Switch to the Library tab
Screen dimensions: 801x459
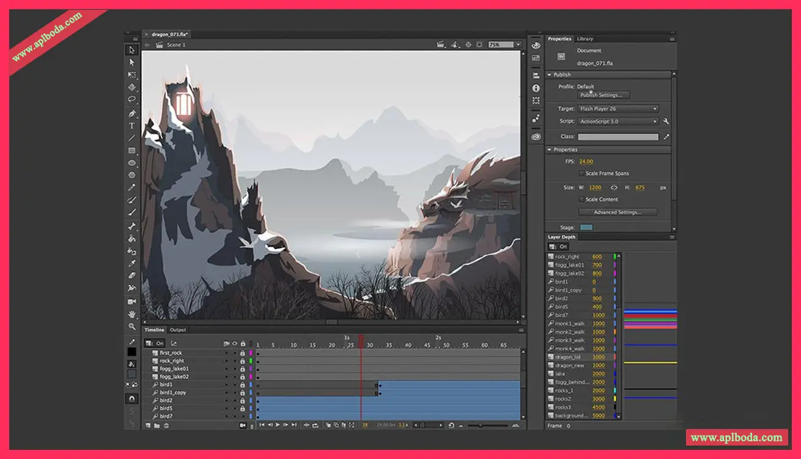click(x=585, y=39)
